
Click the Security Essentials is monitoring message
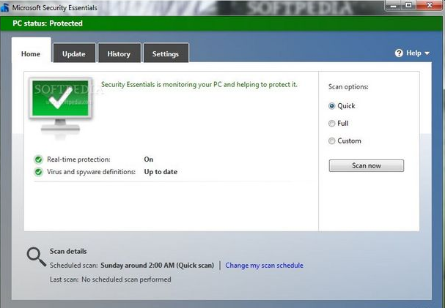(x=199, y=85)
